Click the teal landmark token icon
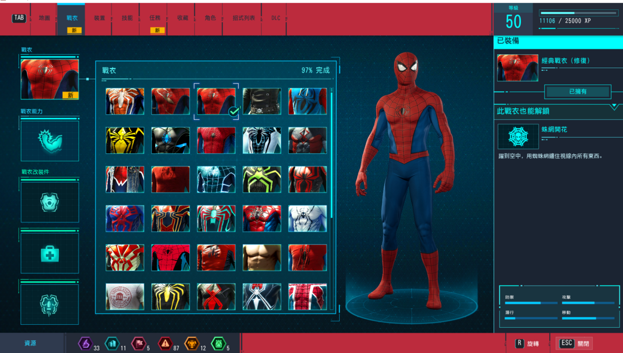623x353 pixels. 112,343
